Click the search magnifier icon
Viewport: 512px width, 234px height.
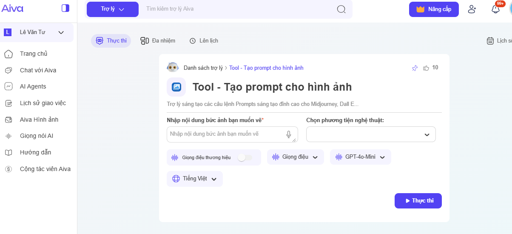click(x=341, y=9)
